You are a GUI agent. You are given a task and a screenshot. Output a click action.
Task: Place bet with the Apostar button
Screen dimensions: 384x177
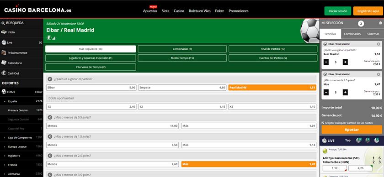(352, 130)
